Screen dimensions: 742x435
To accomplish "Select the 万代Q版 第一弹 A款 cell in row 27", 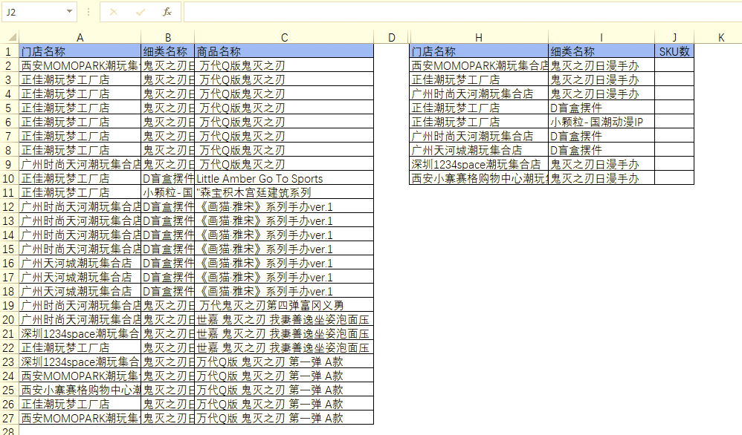I will tap(284, 419).
